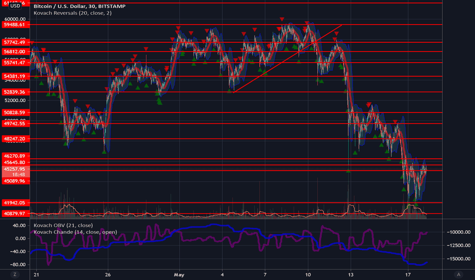Toggle the A auto-scale button
The width and height of the screenshot is (475, 280).
point(458,274)
